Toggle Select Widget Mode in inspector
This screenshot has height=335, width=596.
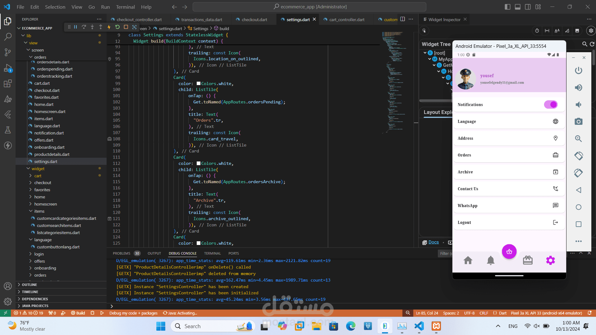(424, 30)
